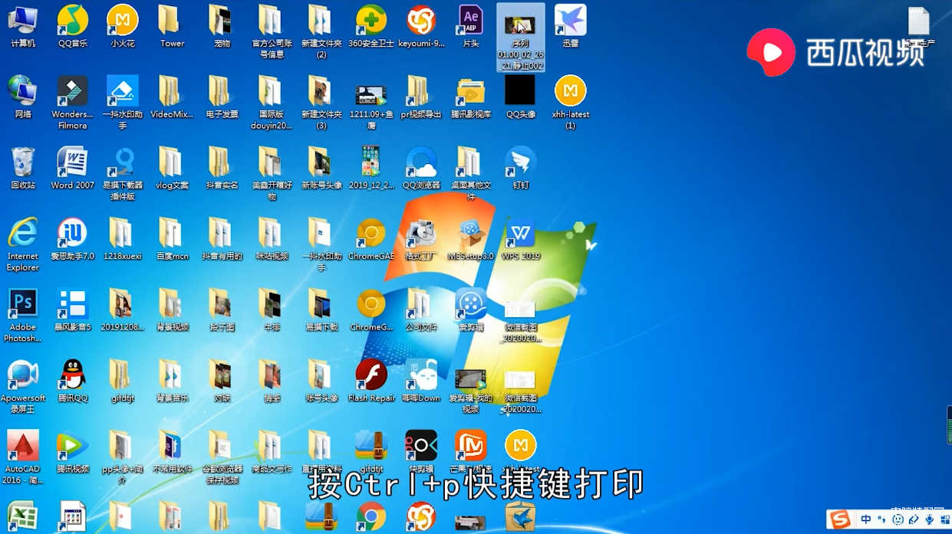Image resolution: width=952 pixels, height=534 pixels.
Task: Open WPS 2019
Action: click(520, 234)
